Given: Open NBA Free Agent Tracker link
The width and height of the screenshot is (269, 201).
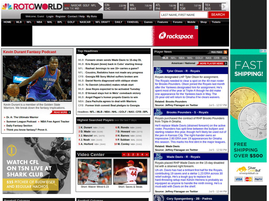Looking at the screenshot, I should [x=55, y=121].
